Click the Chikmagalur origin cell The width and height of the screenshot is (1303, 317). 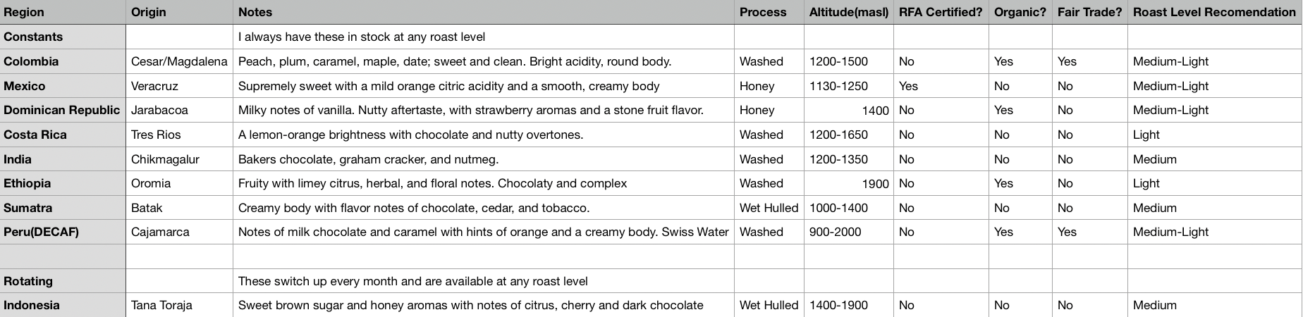pos(179,159)
